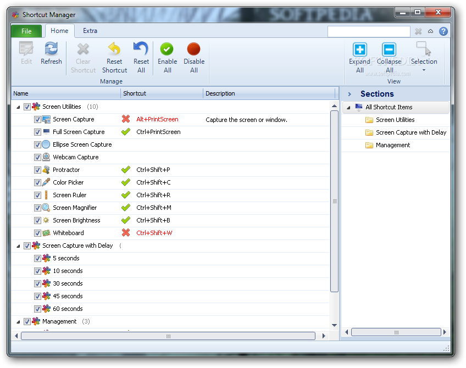Sort by the Shortcut column header
This screenshot has height=368, width=466.
click(162, 93)
